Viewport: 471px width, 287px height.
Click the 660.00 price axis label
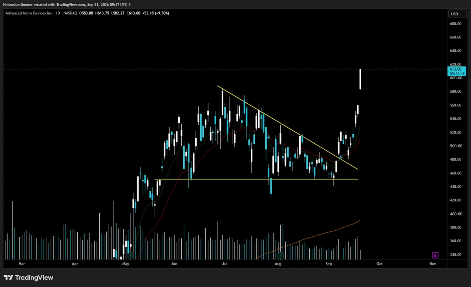click(456, 37)
